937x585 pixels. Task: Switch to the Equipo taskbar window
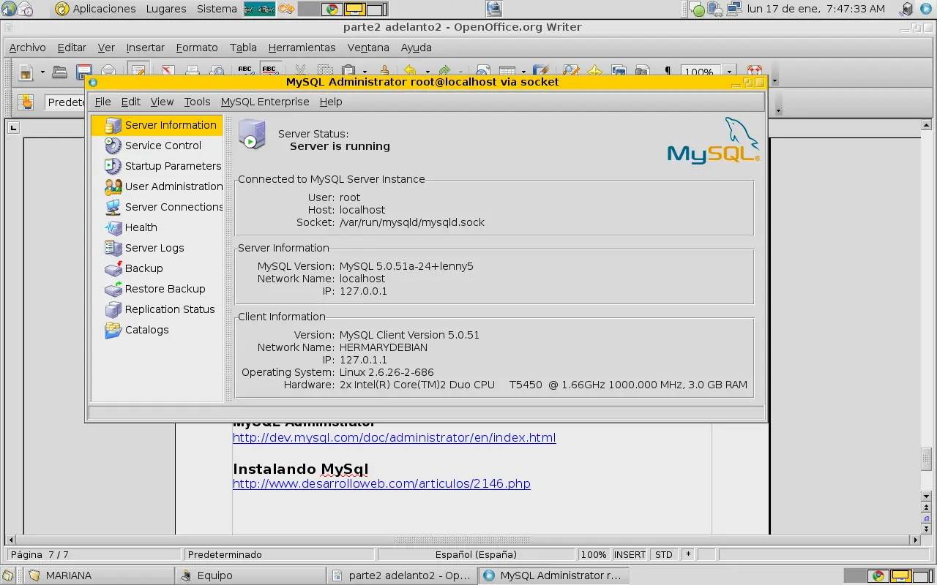pos(252,575)
